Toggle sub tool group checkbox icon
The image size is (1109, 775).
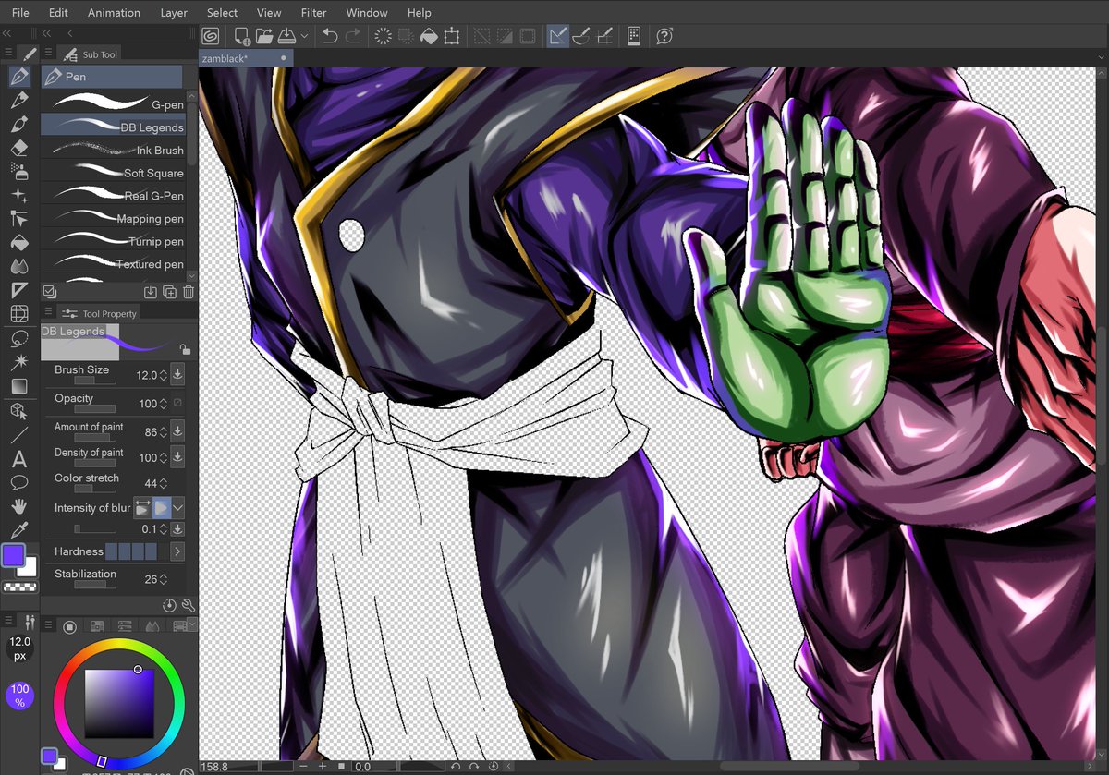tap(50, 292)
